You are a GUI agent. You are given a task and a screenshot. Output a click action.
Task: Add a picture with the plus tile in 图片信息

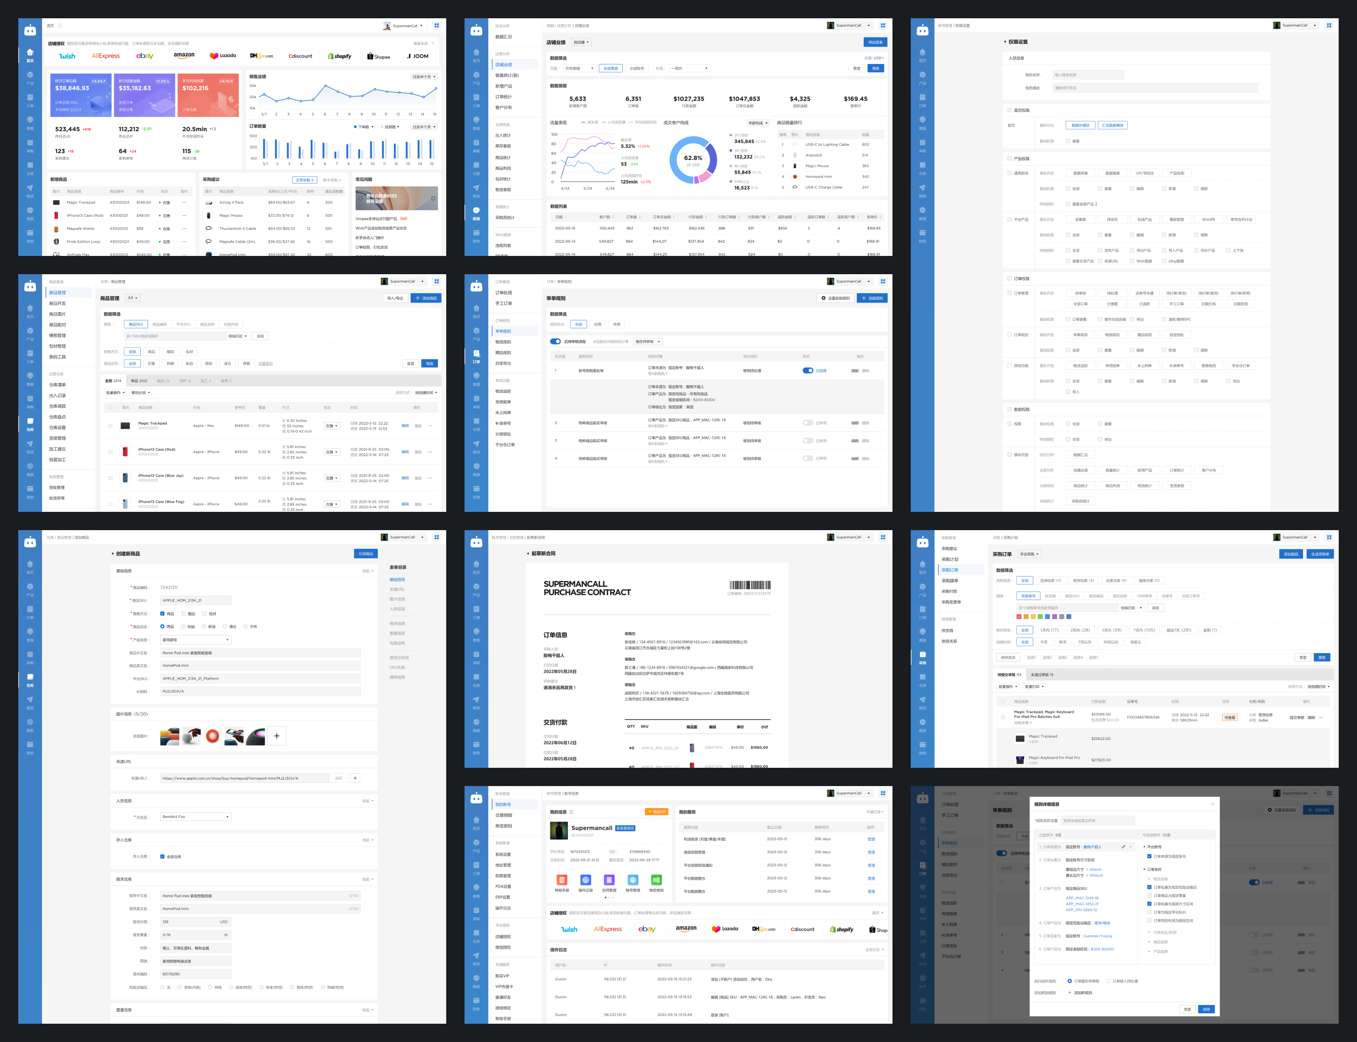(x=277, y=736)
